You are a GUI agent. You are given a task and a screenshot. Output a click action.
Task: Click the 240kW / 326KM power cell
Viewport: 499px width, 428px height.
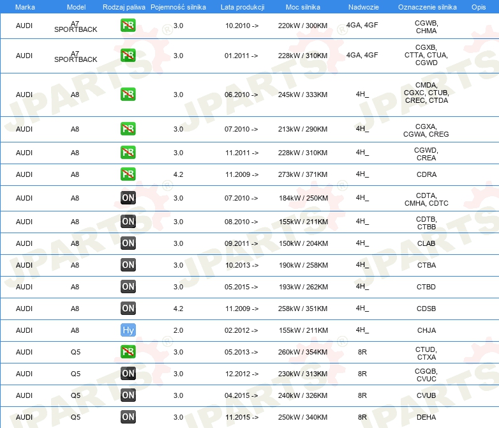(x=302, y=395)
